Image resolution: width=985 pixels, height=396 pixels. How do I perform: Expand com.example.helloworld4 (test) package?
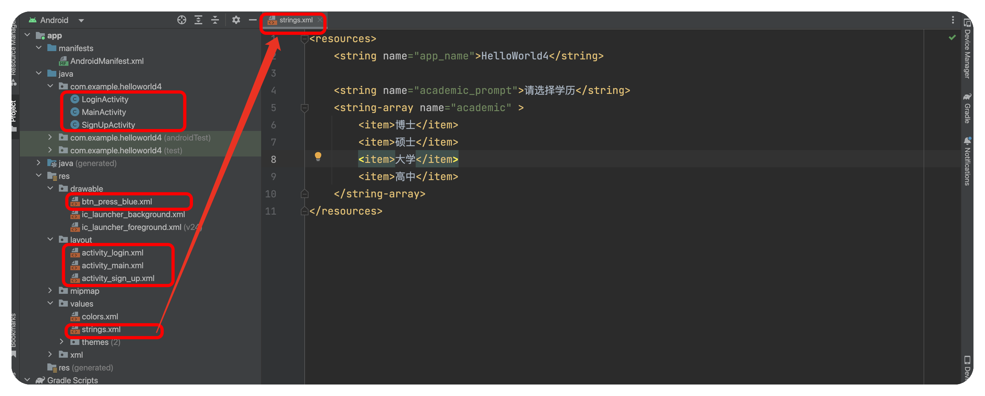50,150
